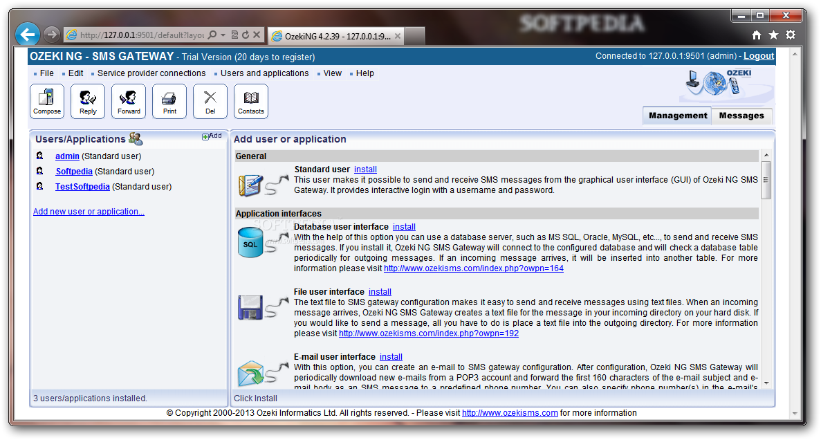Screen dimensions: 821x440
Task: Click the Add icon in Users/Applications header
Action: pyautogui.click(x=212, y=136)
